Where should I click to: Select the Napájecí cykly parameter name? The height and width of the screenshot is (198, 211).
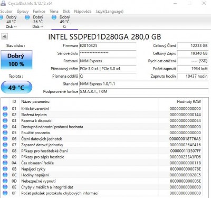click(33, 169)
